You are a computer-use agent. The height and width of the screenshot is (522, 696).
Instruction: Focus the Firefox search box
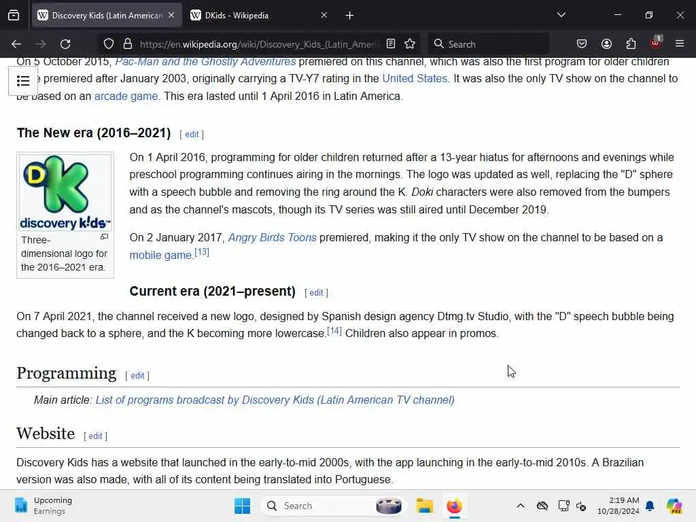tap(488, 44)
